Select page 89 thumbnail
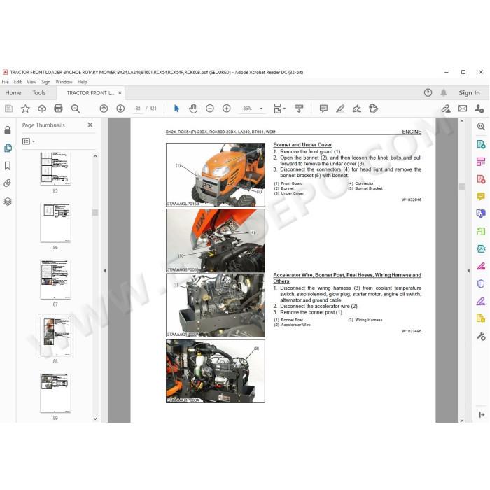 [x=55, y=393]
